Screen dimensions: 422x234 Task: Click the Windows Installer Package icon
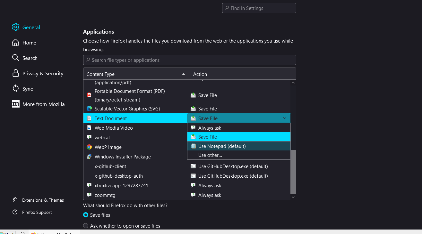coord(89,157)
